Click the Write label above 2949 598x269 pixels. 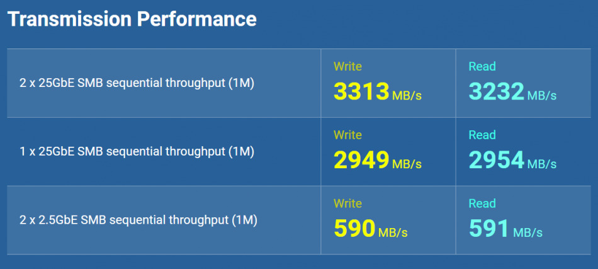[x=347, y=135]
